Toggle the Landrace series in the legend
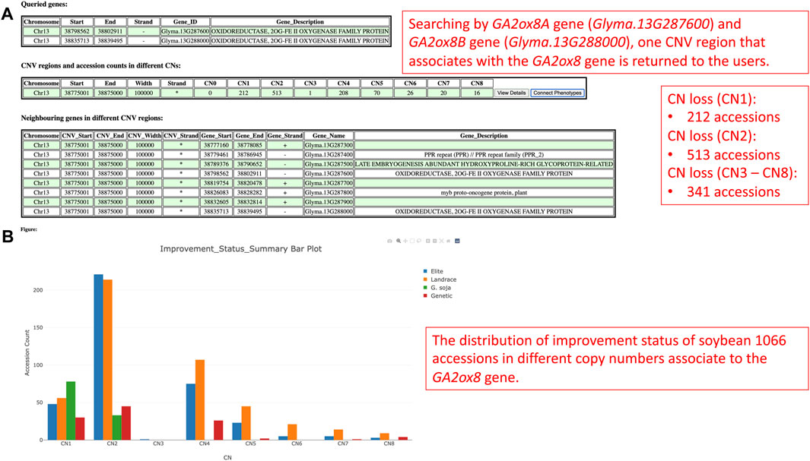Image resolution: width=810 pixels, height=461 pixels. 440,279
